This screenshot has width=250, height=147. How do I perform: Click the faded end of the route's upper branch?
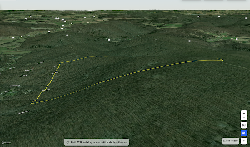point(103,56)
